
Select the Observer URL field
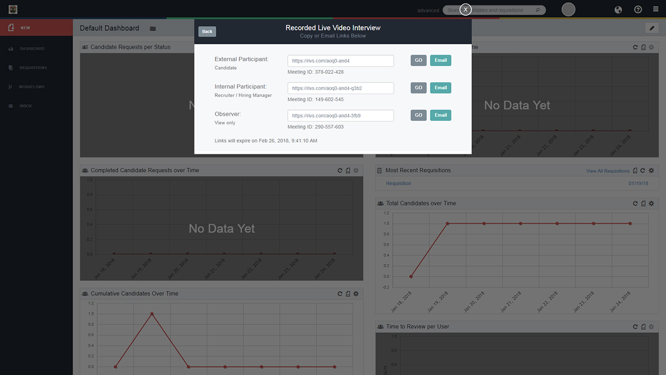click(341, 116)
